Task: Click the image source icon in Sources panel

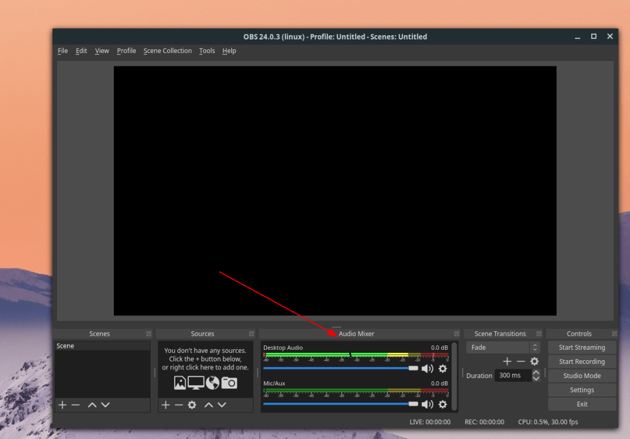Action: 180,382
